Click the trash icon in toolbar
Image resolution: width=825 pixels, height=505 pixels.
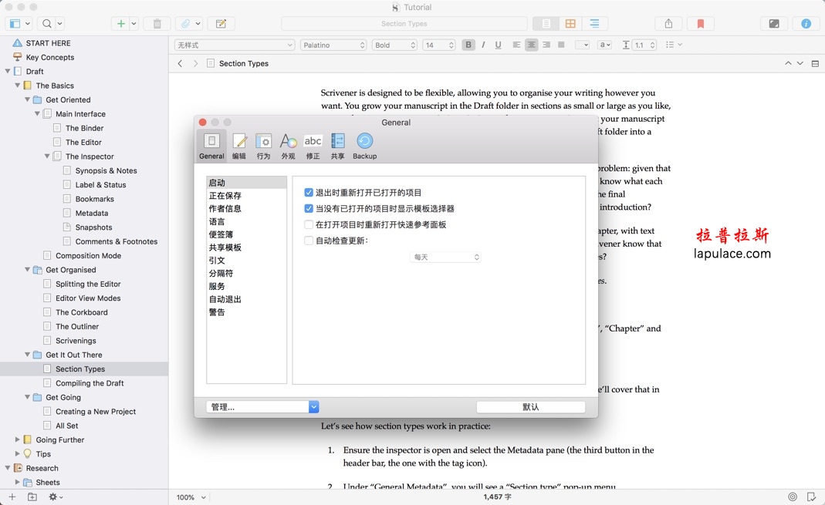point(157,24)
